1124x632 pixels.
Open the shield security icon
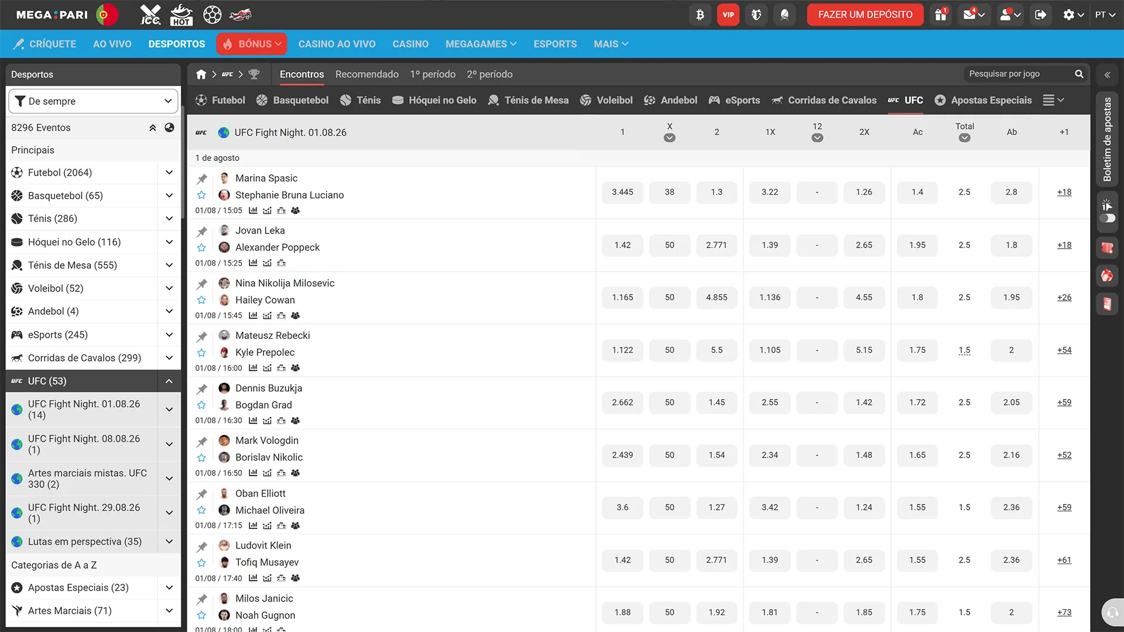point(756,15)
